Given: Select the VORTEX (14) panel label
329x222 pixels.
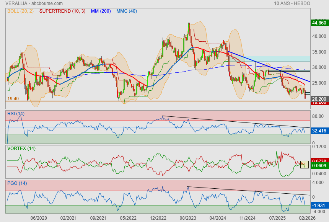Looking at the screenshot, I should click(x=21, y=148).
